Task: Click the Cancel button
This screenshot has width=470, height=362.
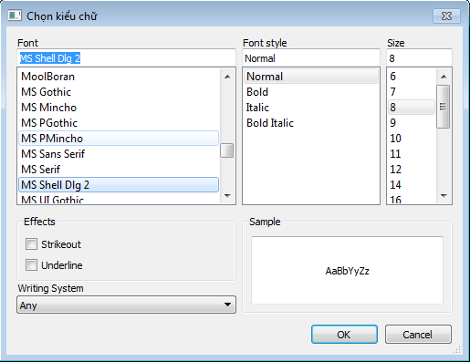Action: (x=418, y=335)
